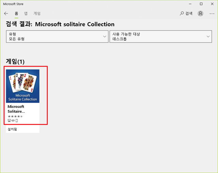
Task: Close the Microsoft Store window
Action: [212, 4]
